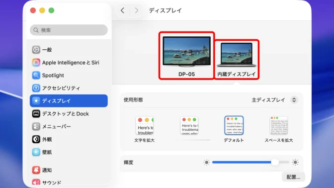Open アクセシビリティ settings label
334x188 pixels.
pos(61,88)
